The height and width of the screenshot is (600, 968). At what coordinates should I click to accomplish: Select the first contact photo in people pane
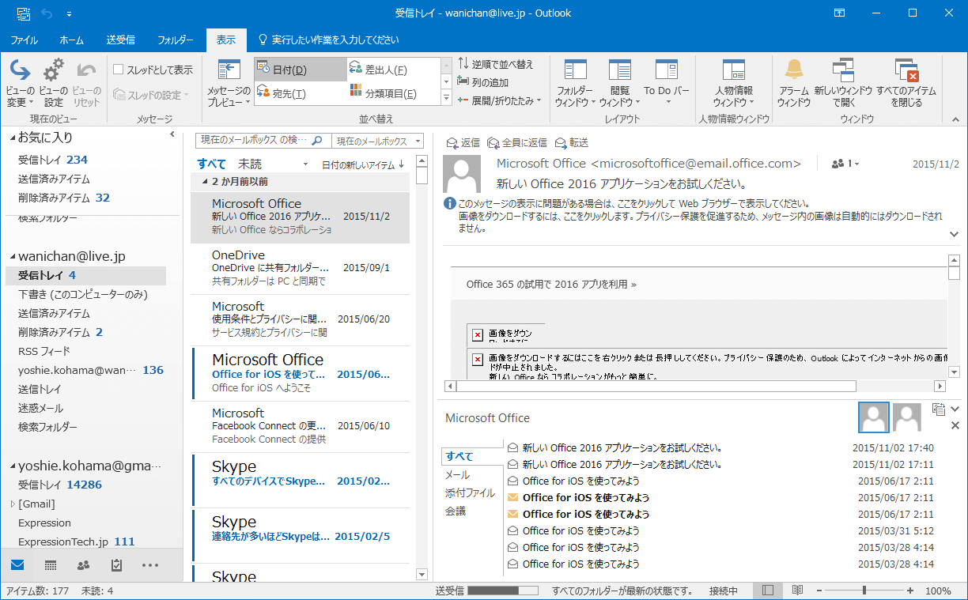coord(874,417)
